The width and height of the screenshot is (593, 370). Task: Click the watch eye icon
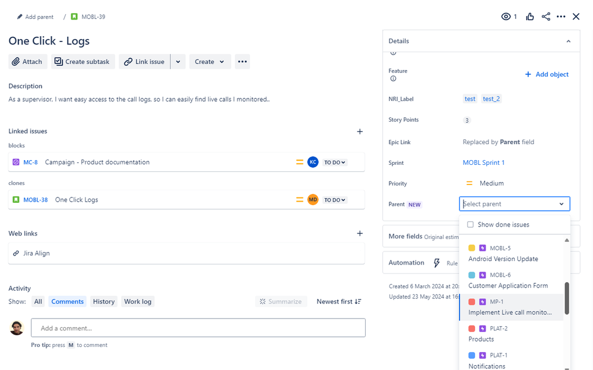[506, 17]
